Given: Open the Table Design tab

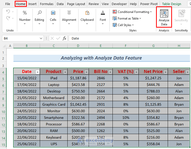Looking at the screenshot, I should (x=171, y=4).
